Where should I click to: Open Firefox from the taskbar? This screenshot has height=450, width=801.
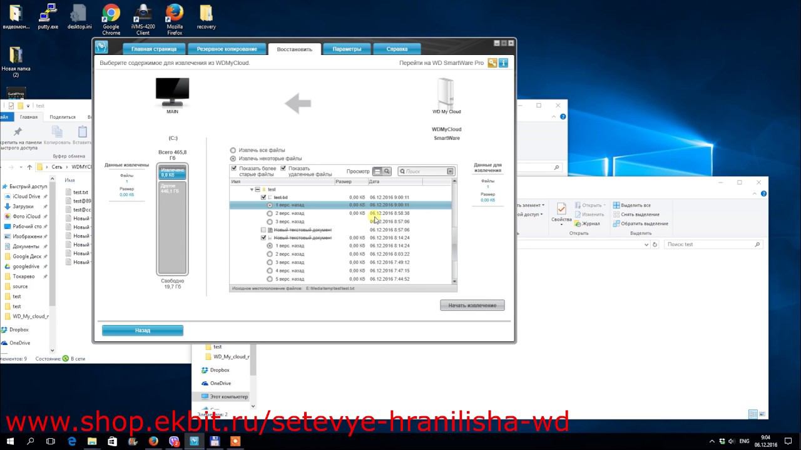(x=153, y=441)
